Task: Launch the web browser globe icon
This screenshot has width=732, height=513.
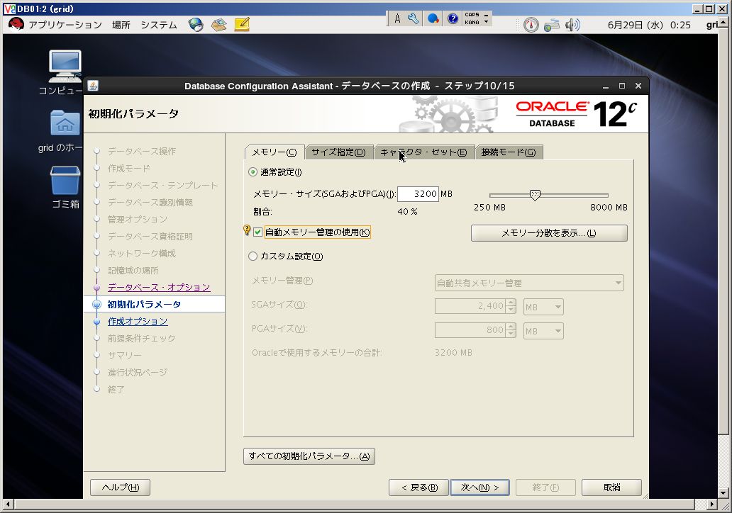Action: tap(196, 25)
